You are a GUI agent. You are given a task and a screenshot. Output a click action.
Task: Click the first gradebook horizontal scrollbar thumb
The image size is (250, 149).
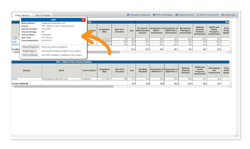(x=103, y=52)
